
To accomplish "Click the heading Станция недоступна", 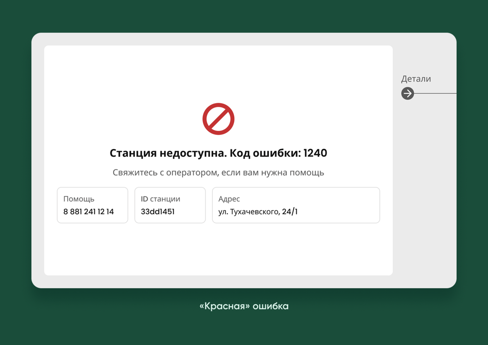I will [168, 153].
